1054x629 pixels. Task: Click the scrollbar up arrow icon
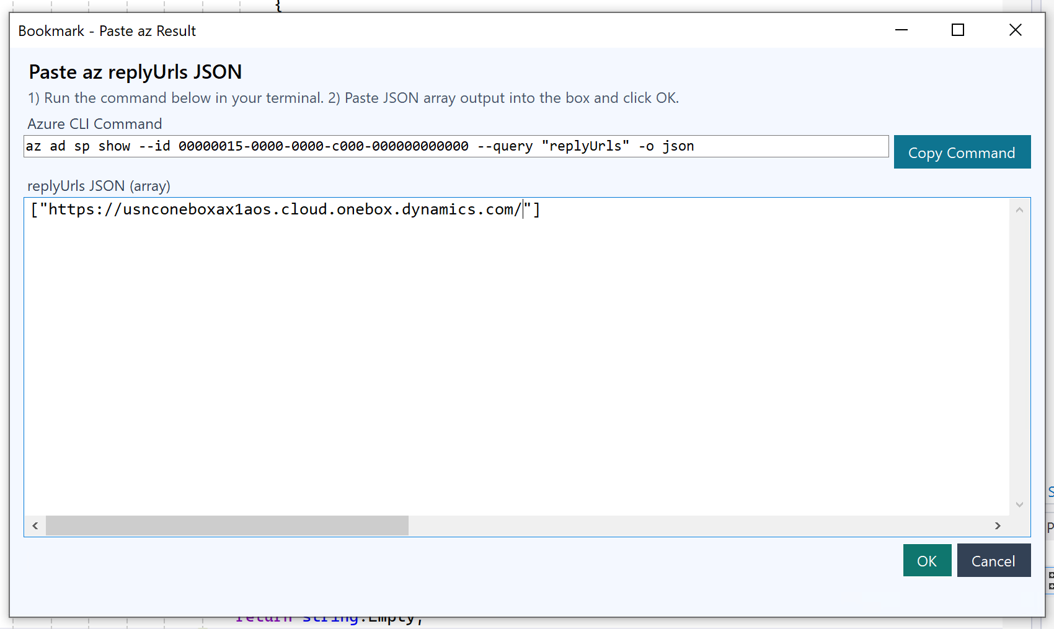tap(1019, 209)
